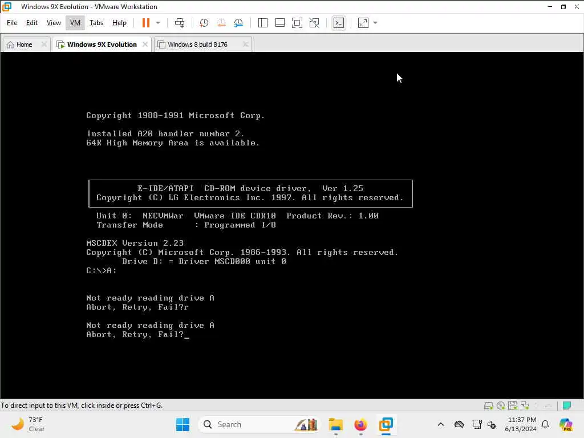Click the green message log icon
Viewport: 584px width, 438px height.
coord(567,405)
